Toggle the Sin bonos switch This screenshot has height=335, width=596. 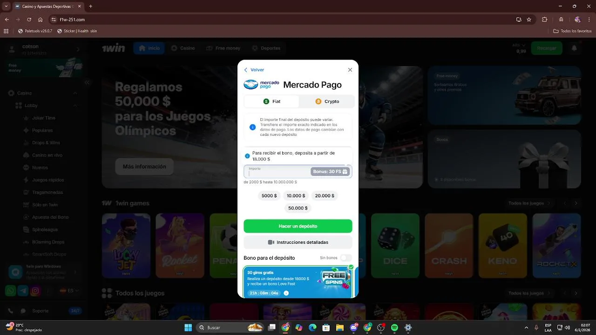345,258
